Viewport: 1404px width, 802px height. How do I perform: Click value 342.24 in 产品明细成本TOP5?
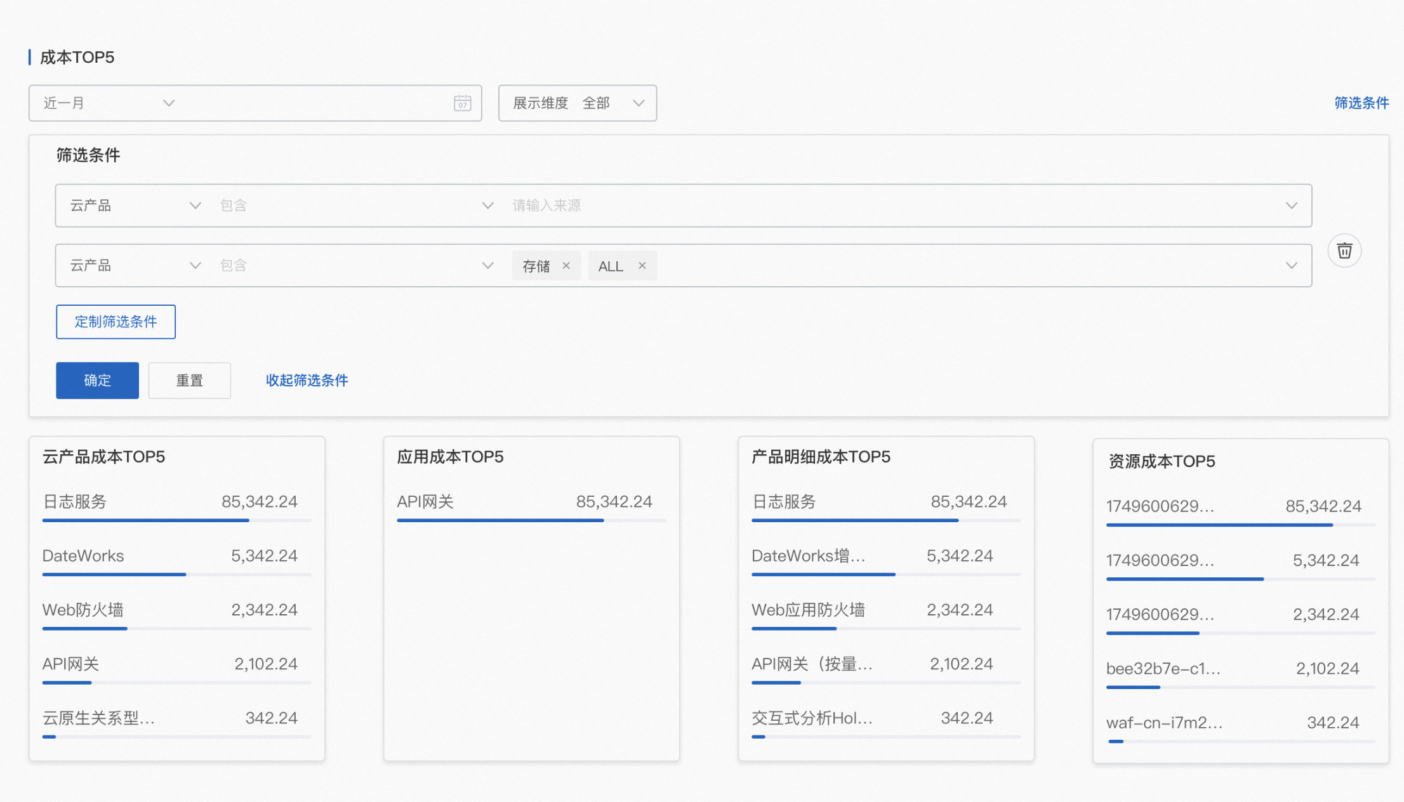coord(967,718)
